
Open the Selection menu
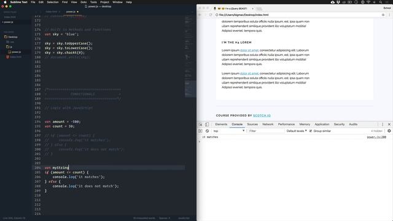53,2
